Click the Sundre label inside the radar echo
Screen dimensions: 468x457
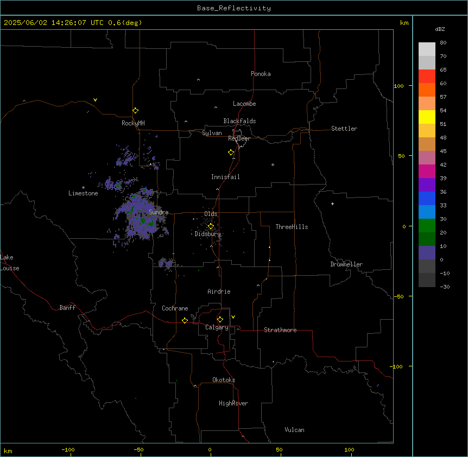click(x=159, y=212)
